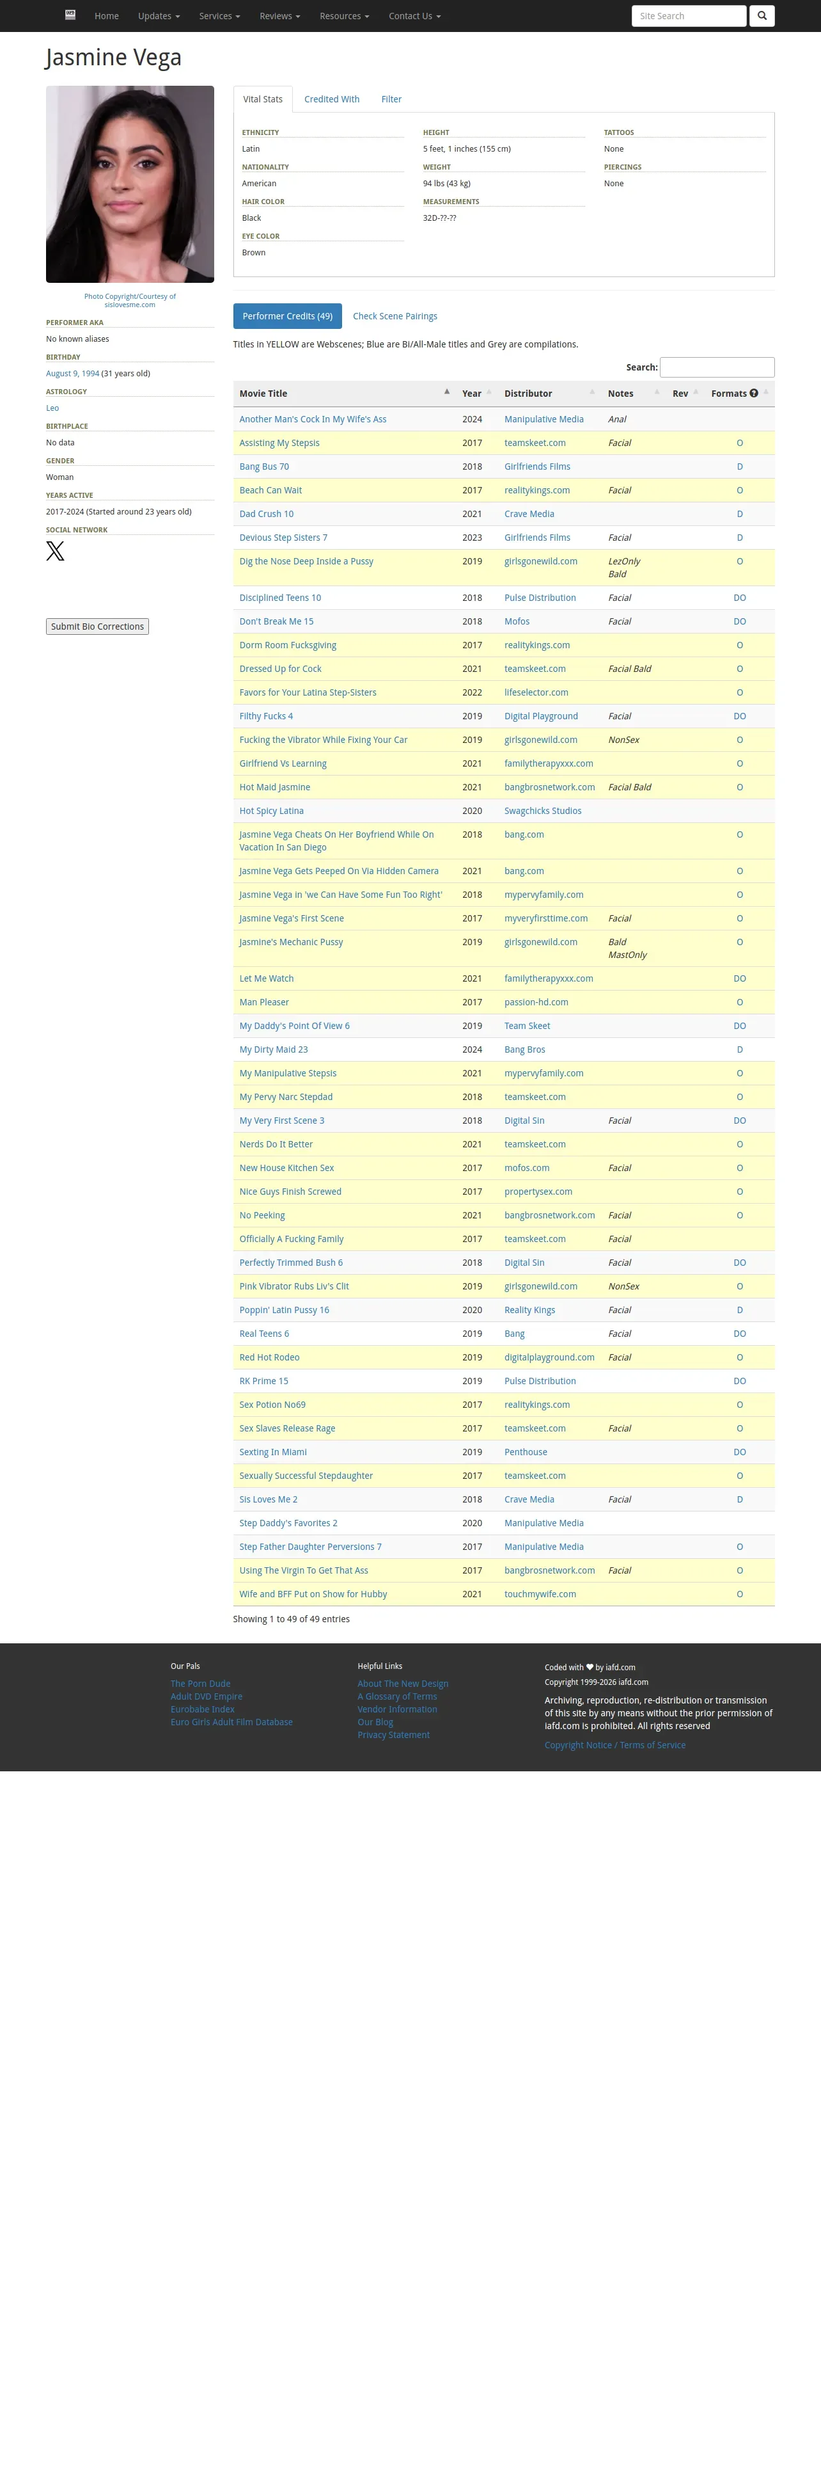Open The Porn Dude footer link
Image resolution: width=821 pixels, height=2465 pixels.
tap(201, 1683)
